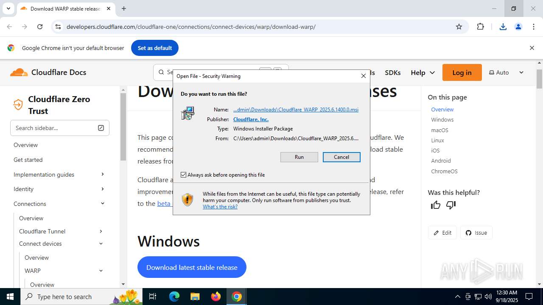Click the security warning shield icon
This screenshot has height=305, width=543.
[x=188, y=200]
